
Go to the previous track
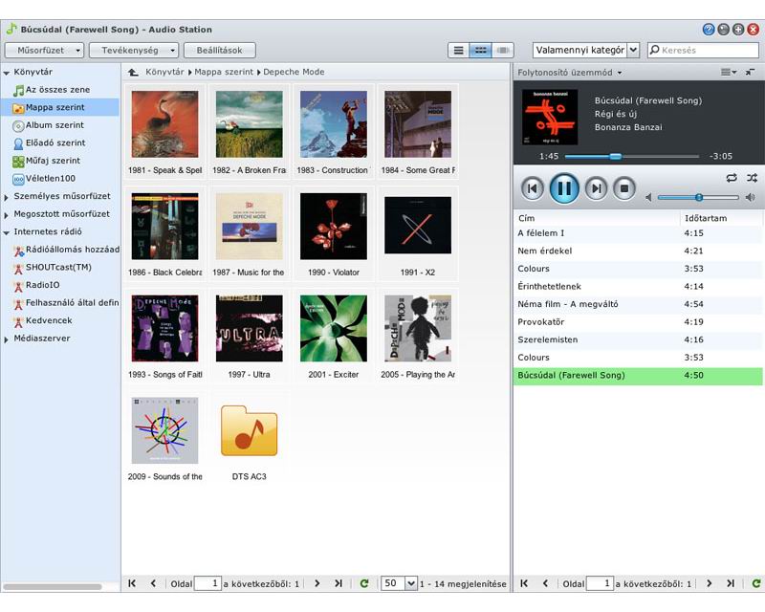[532, 188]
